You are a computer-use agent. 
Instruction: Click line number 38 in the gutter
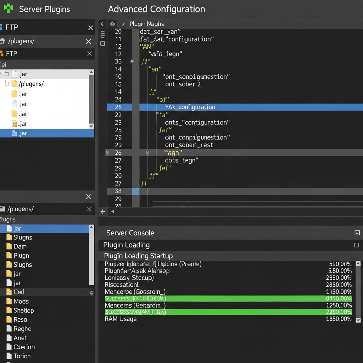118,191
